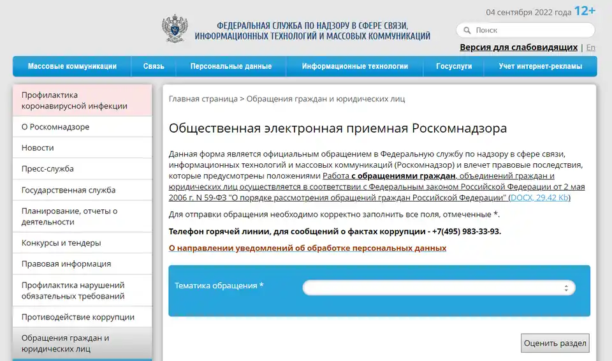This screenshot has width=612, height=361.
Task: Switch site language to En
Action: [x=590, y=47]
